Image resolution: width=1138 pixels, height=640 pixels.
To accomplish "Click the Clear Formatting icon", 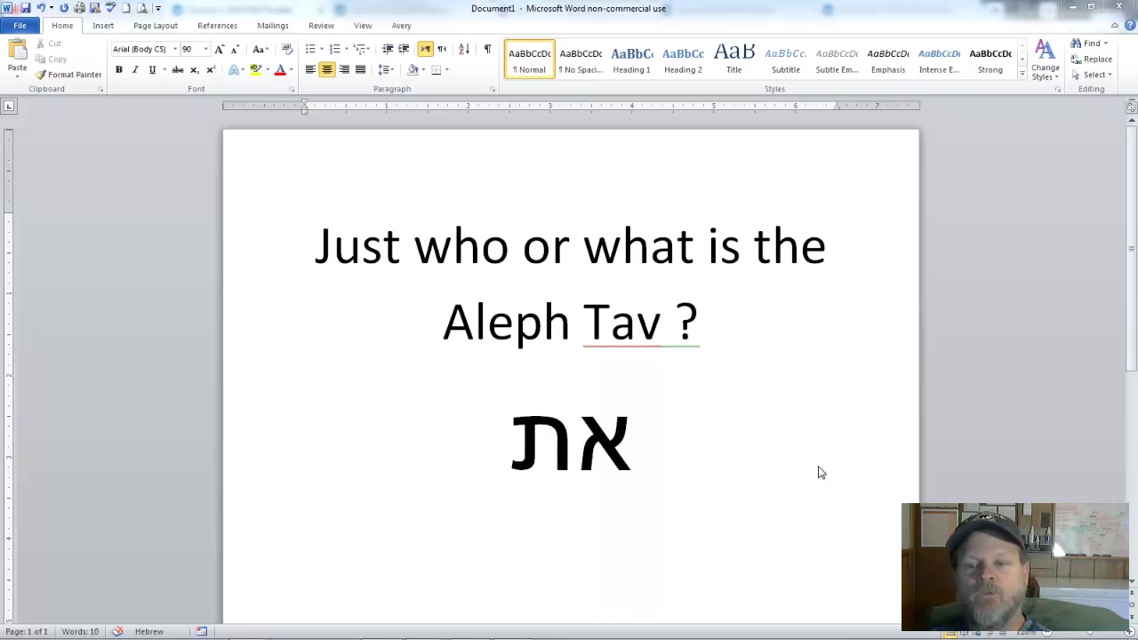I will tap(286, 49).
